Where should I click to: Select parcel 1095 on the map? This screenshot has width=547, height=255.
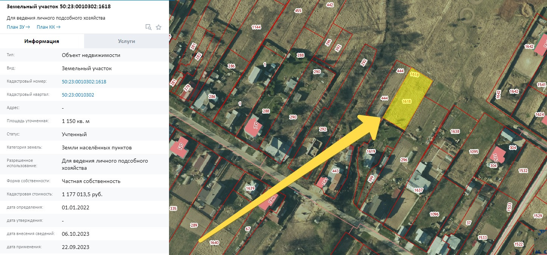click(474, 152)
